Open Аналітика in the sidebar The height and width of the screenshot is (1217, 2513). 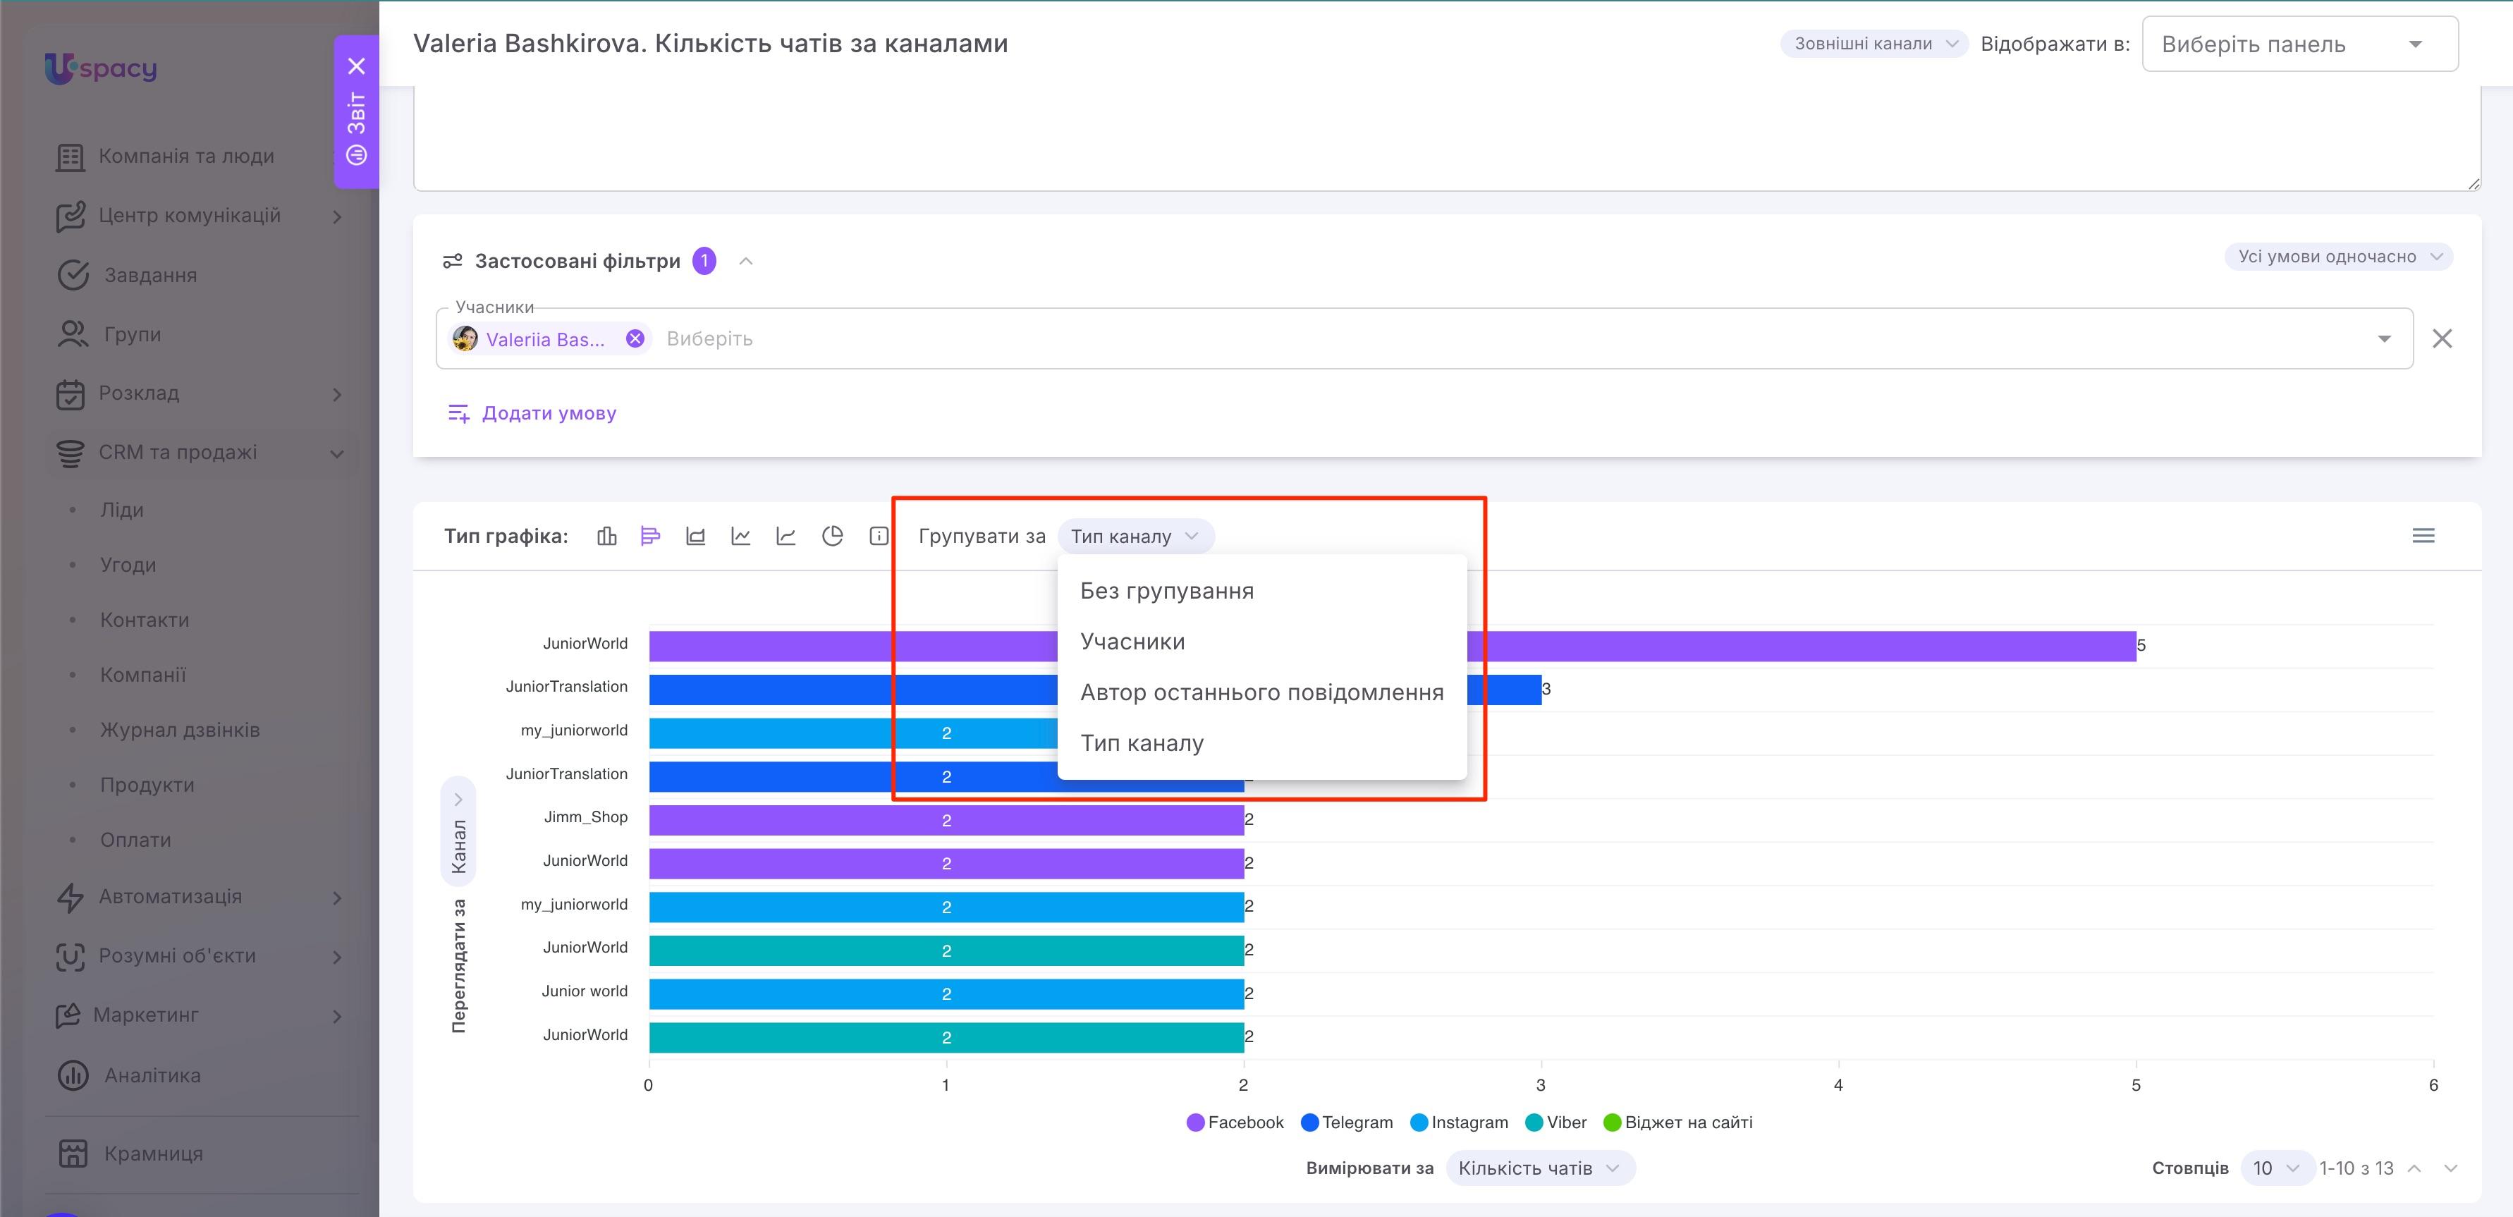(153, 1075)
